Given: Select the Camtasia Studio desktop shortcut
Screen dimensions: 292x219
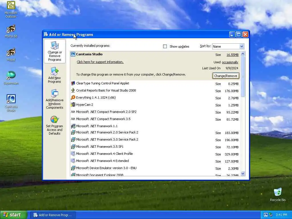Looking at the screenshot, I should (11, 103).
